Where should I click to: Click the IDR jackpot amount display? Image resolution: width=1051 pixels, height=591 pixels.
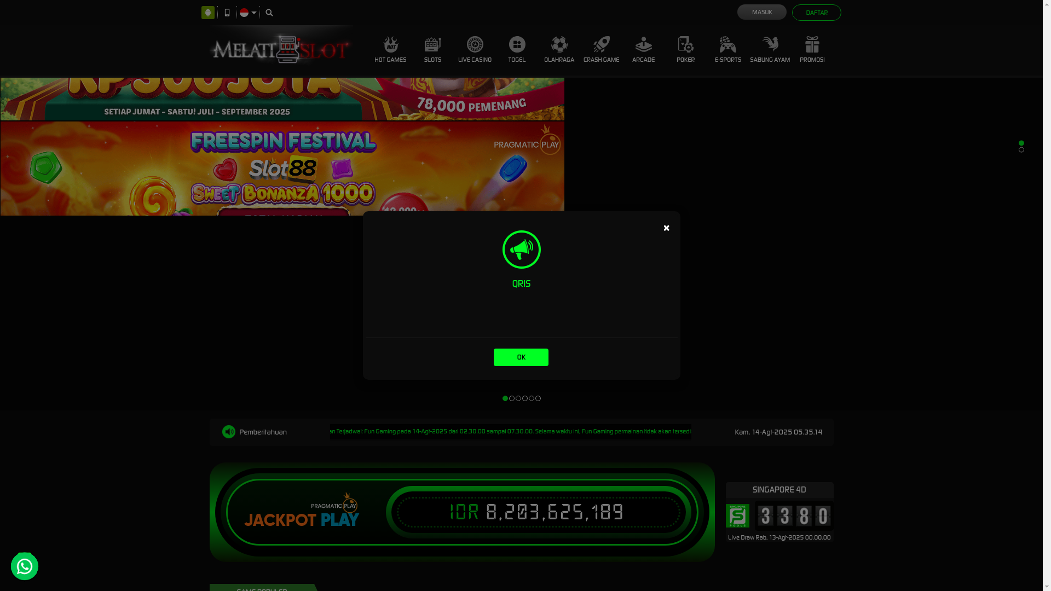tap(536, 512)
